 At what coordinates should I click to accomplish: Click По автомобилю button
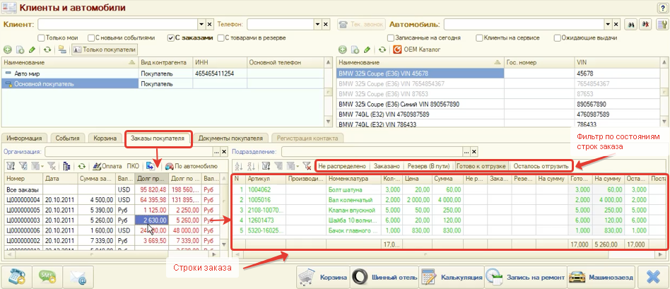click(191, 166)
